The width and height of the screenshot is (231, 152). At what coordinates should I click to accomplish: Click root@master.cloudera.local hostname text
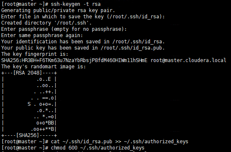[x=188, y=60]
